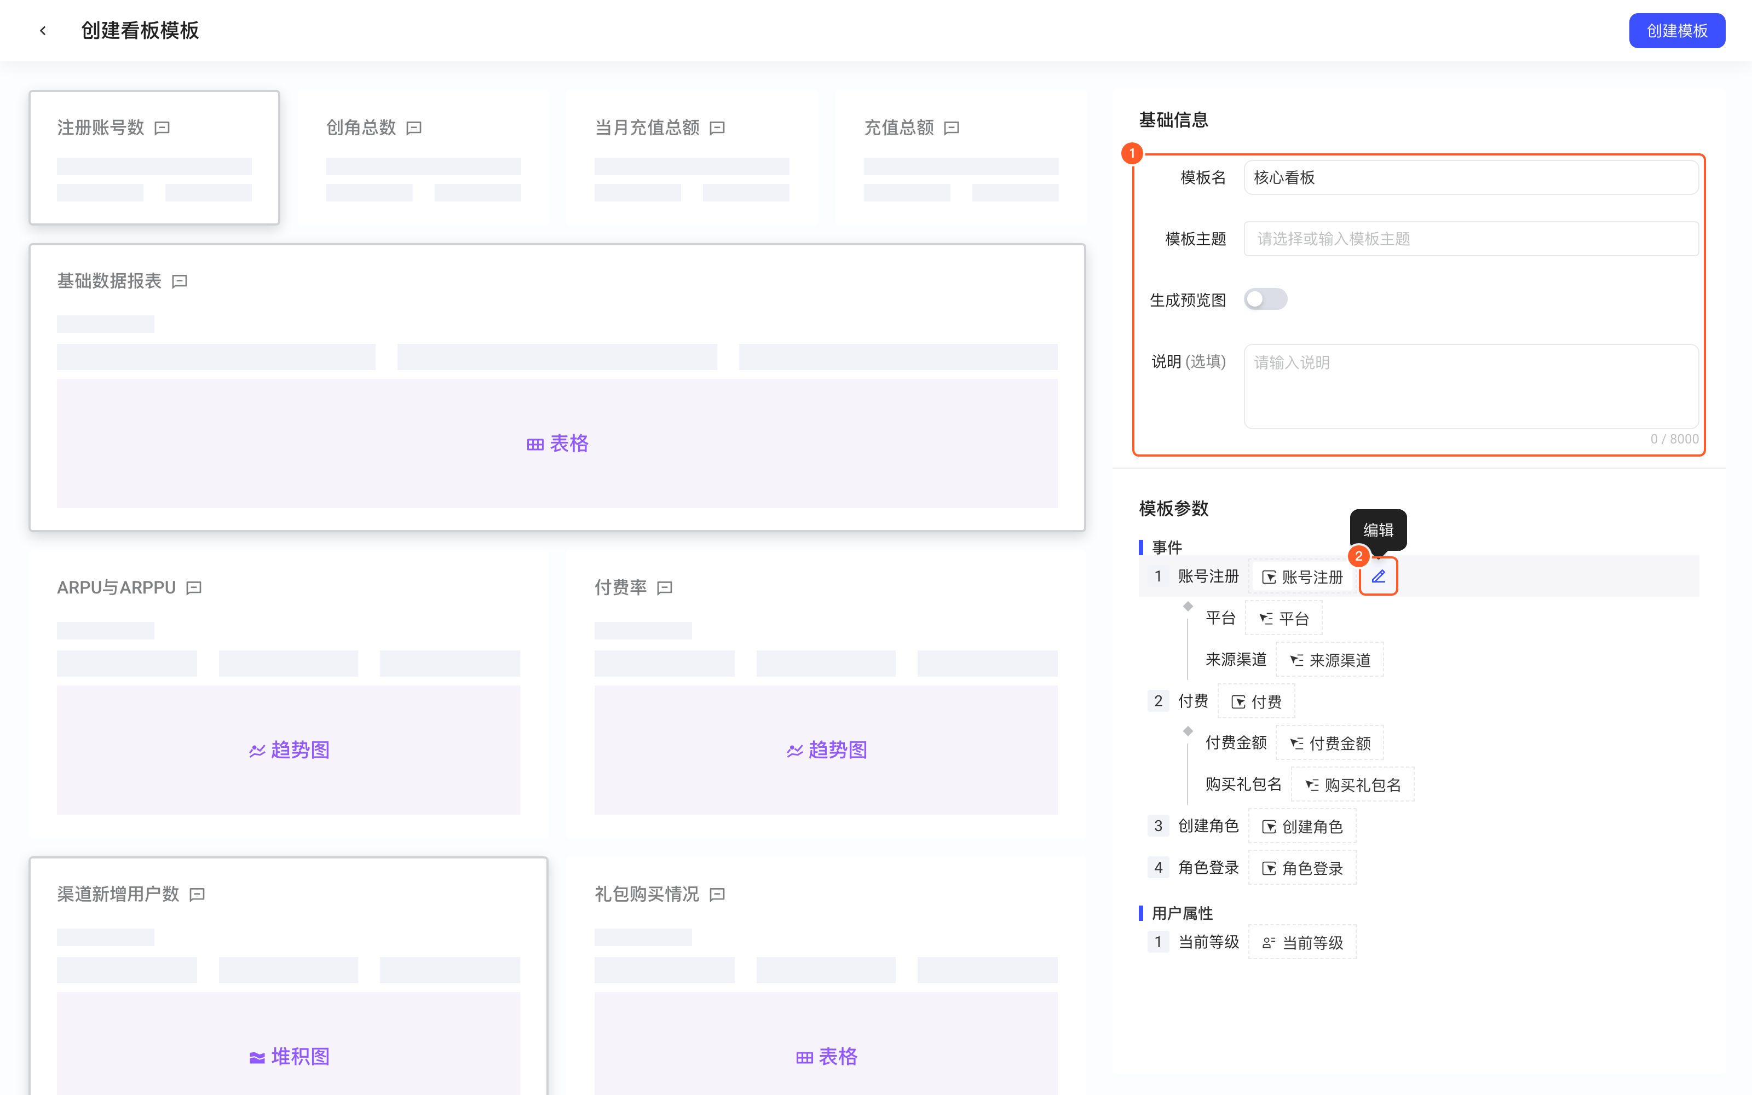The image size is (1752, 1095).
Task: Select the 账号注册 event tag
Action: [1302, 577]
